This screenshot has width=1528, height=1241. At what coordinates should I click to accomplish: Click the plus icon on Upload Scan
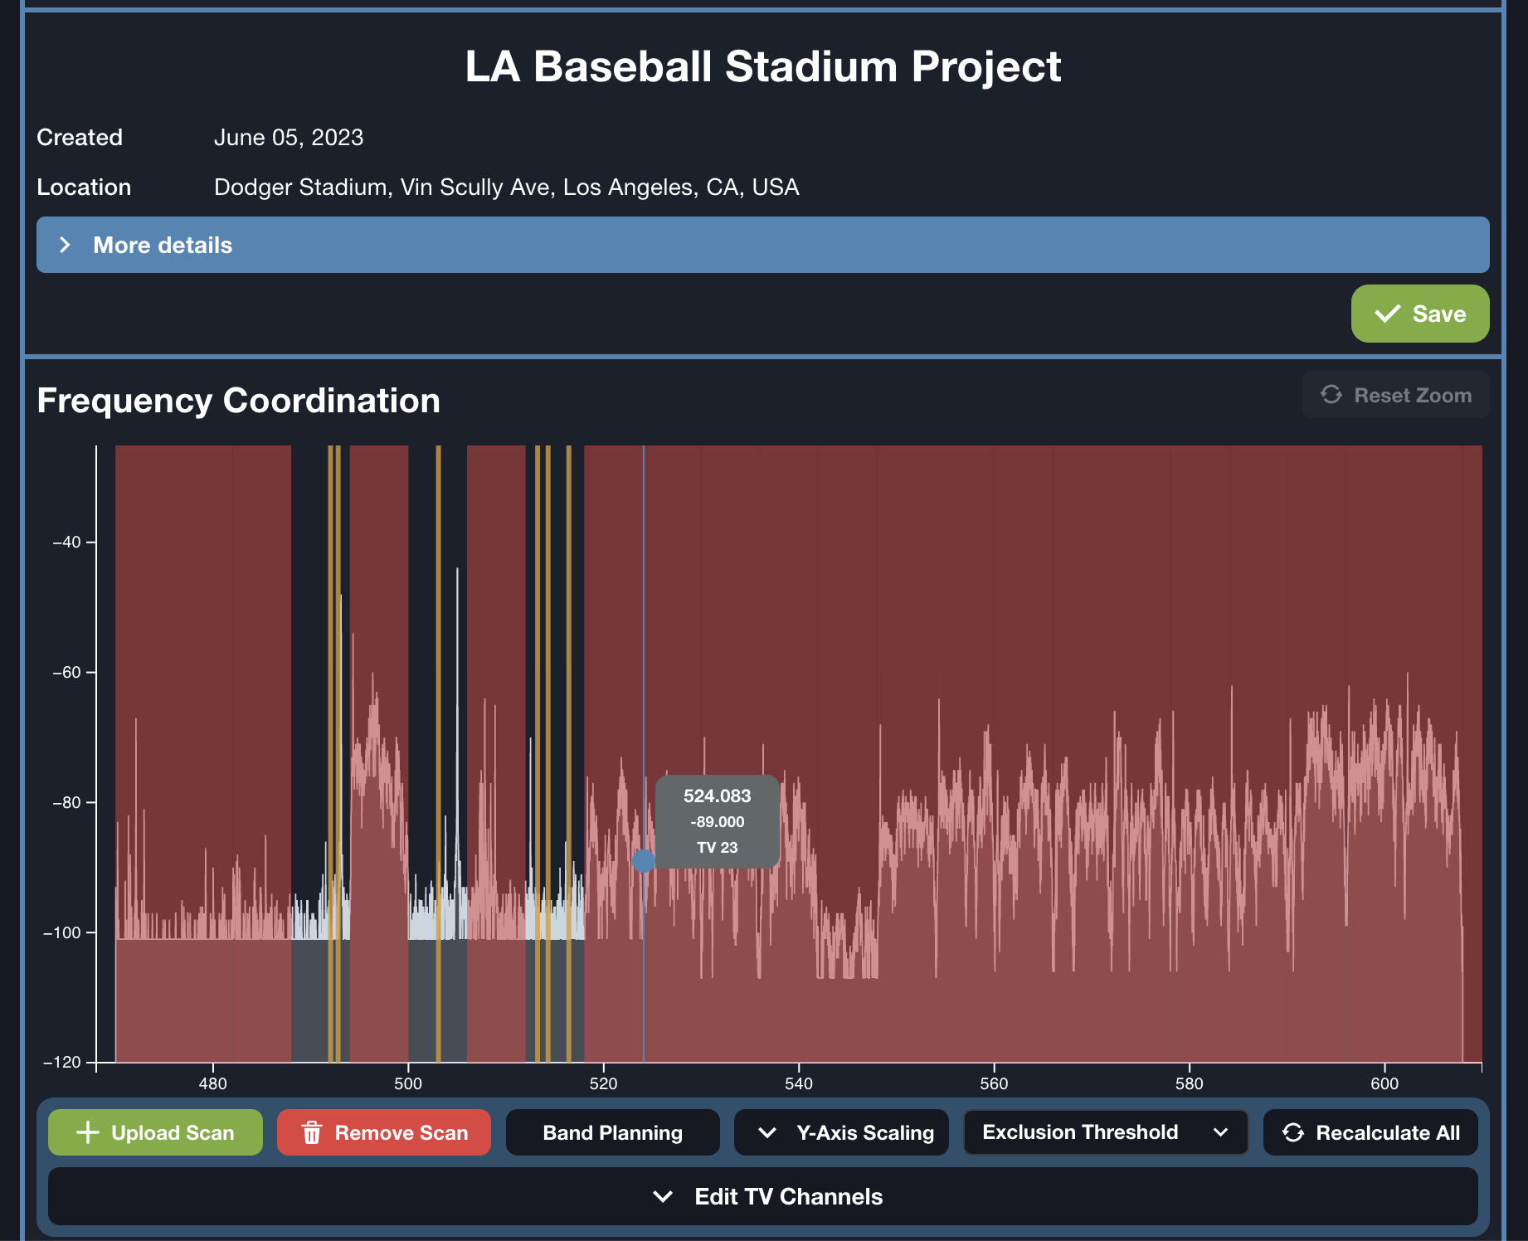pos(87,1133)
